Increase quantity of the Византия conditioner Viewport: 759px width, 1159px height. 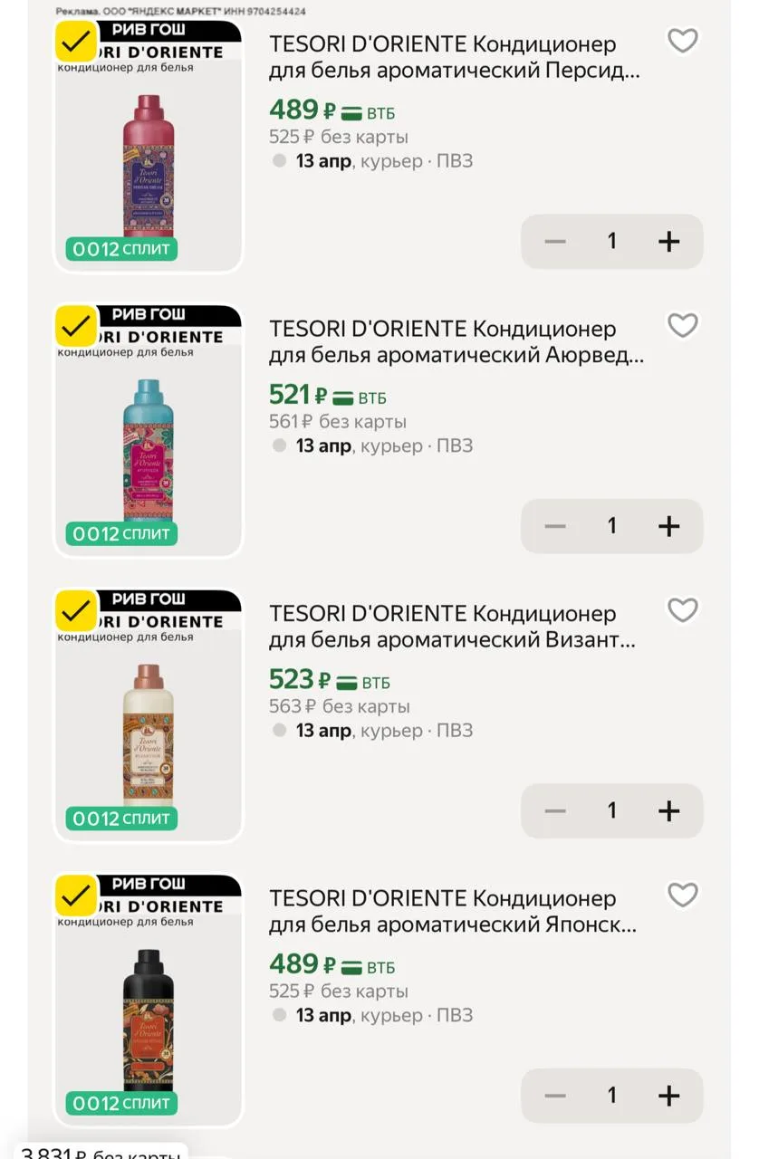click(668, 810)
